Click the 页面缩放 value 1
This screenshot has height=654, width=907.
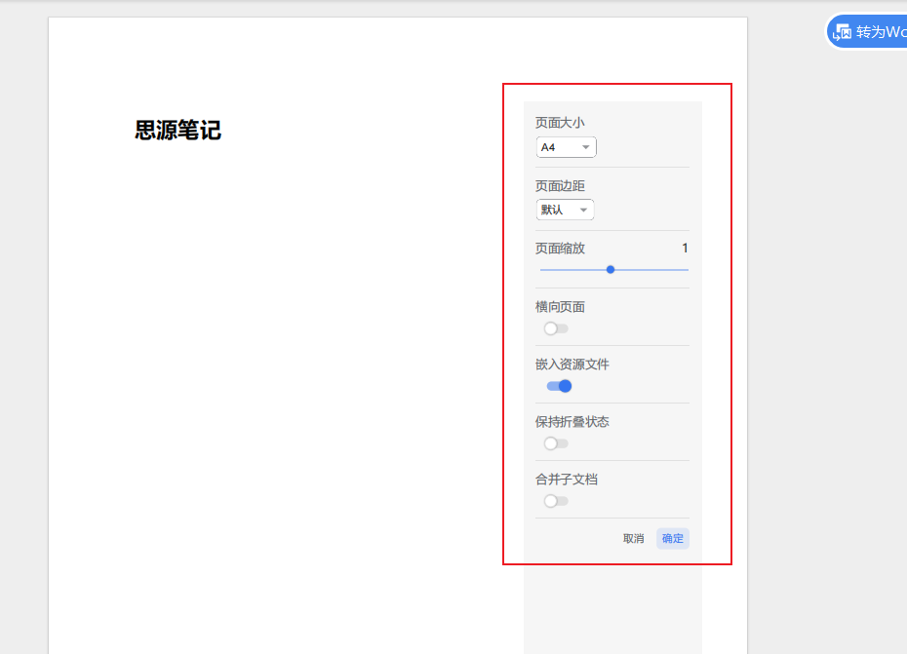pyautogui.click(x=685, y=249)
